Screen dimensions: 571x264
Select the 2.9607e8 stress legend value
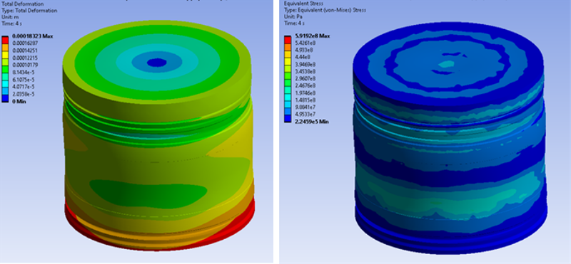[x=305, y=79]
